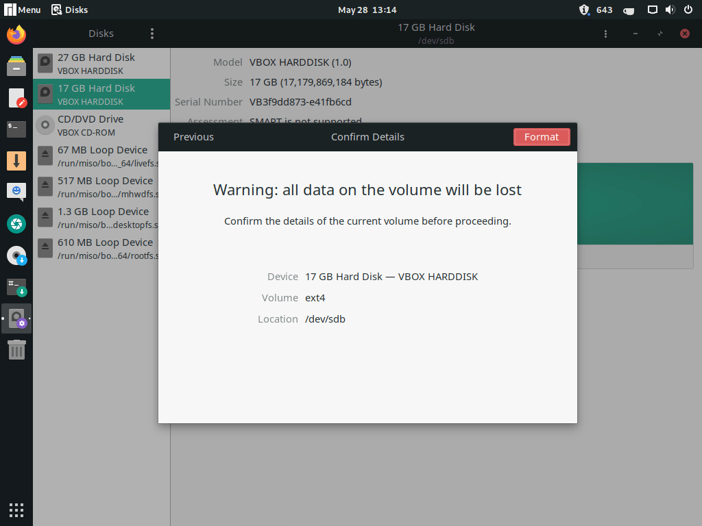Click the 643 tray counter
The height and width of the screenshot is (526, 702).
pyautogui.click(x=605, y=10)
